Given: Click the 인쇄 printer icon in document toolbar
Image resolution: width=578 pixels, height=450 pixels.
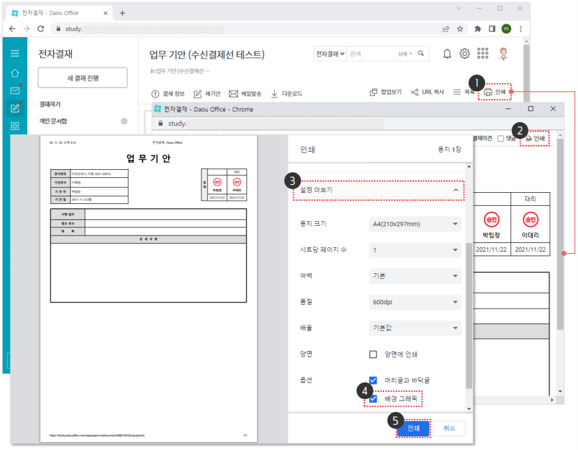Looking at the screenshot, I should tap(488, 92).
